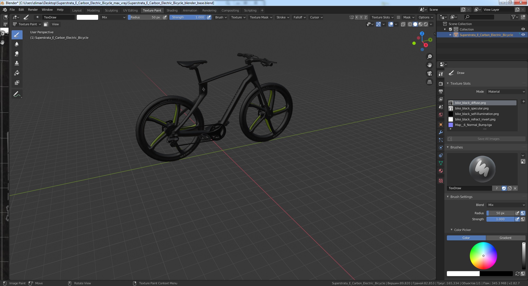Open the Falloff dropdown
This screenshot has height=286, width=528.
coord(299,17)
